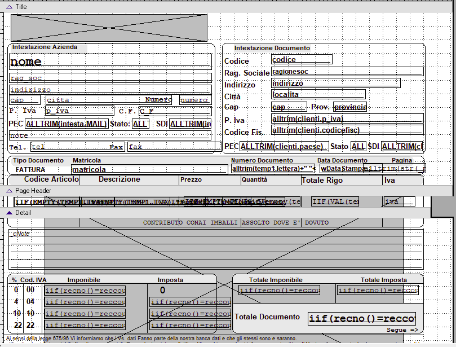Select the 'alltrim(clienti.codicefisc)' field

click(347, 130)
